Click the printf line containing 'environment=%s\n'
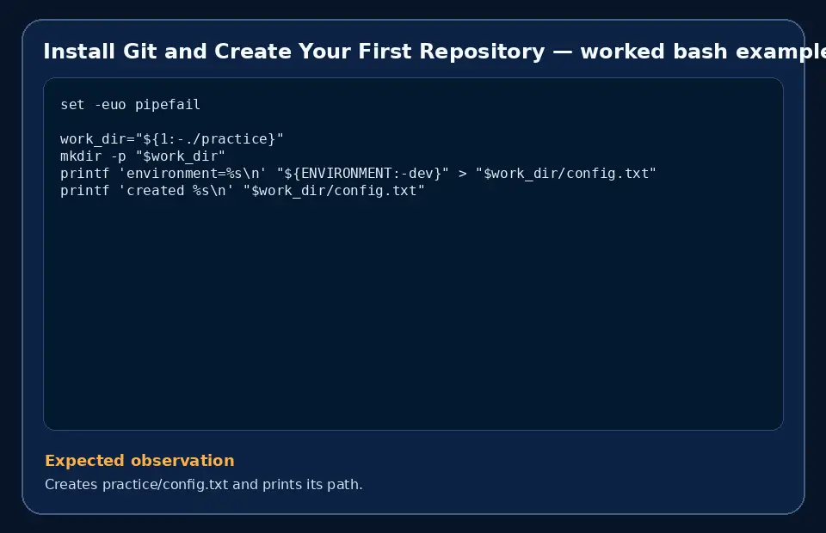This screenshot has height=533, width=826. pos(358,174)
